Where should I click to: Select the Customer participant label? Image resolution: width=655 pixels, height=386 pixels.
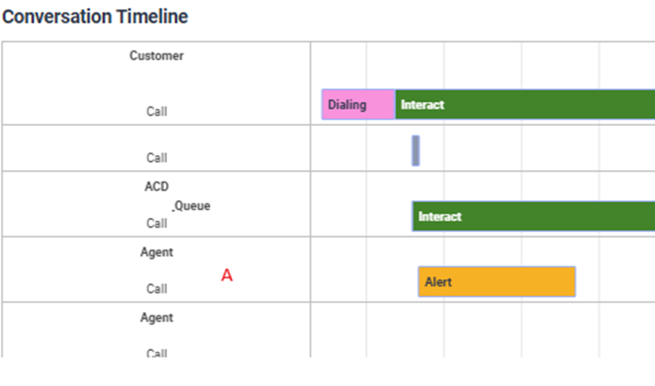[156, 56]
